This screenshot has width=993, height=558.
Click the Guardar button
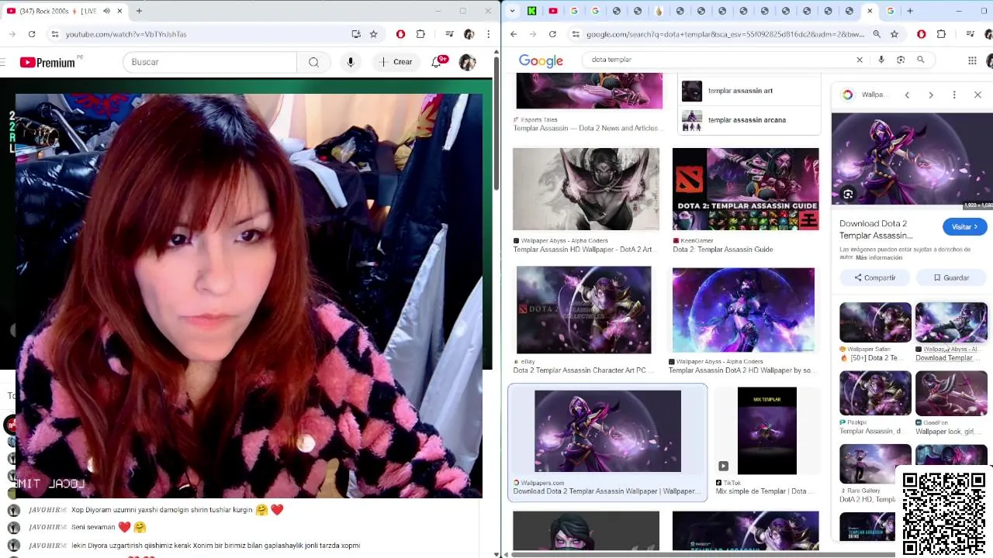tap(951, 277)
